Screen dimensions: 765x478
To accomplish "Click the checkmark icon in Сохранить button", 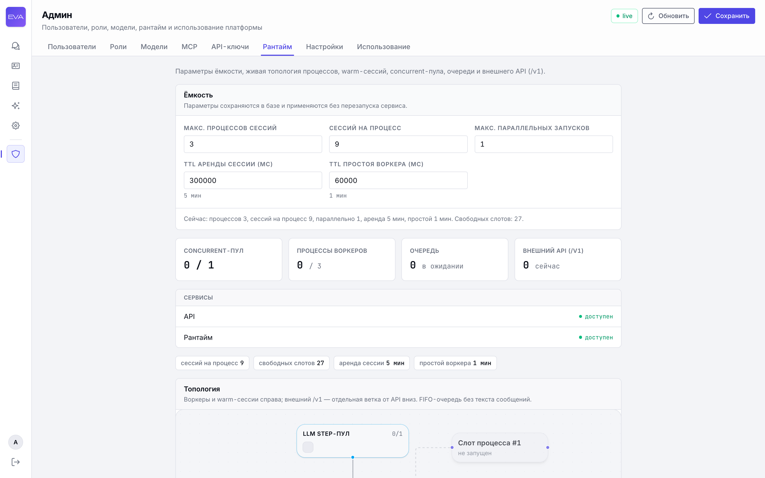I will (x=707, y=16).
